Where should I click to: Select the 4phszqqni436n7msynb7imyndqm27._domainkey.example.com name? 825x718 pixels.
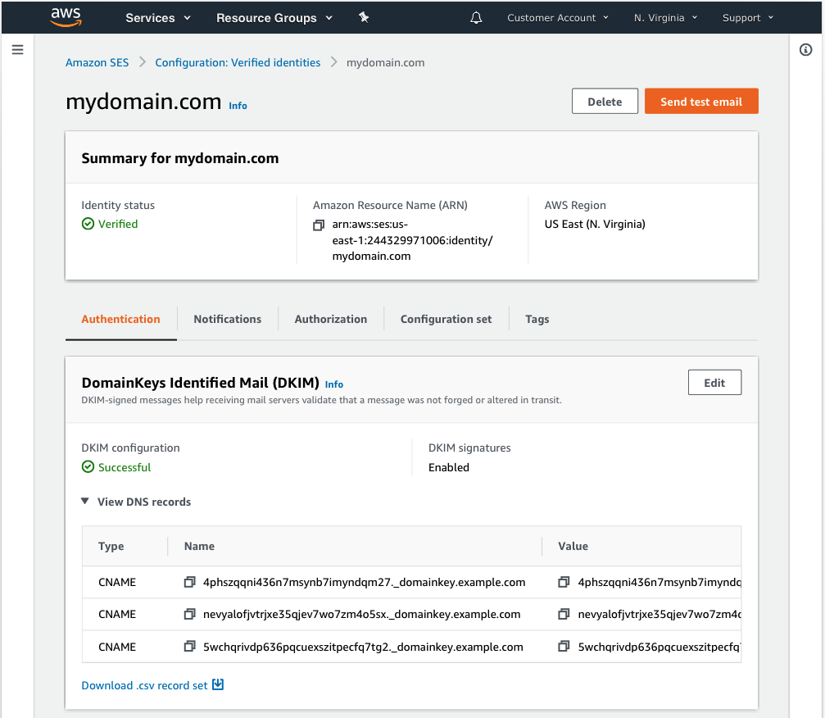pos(364,582)
